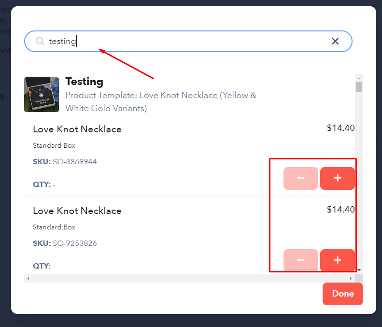Click the Product Template Love Knot Necklace description

click(161, 101)
